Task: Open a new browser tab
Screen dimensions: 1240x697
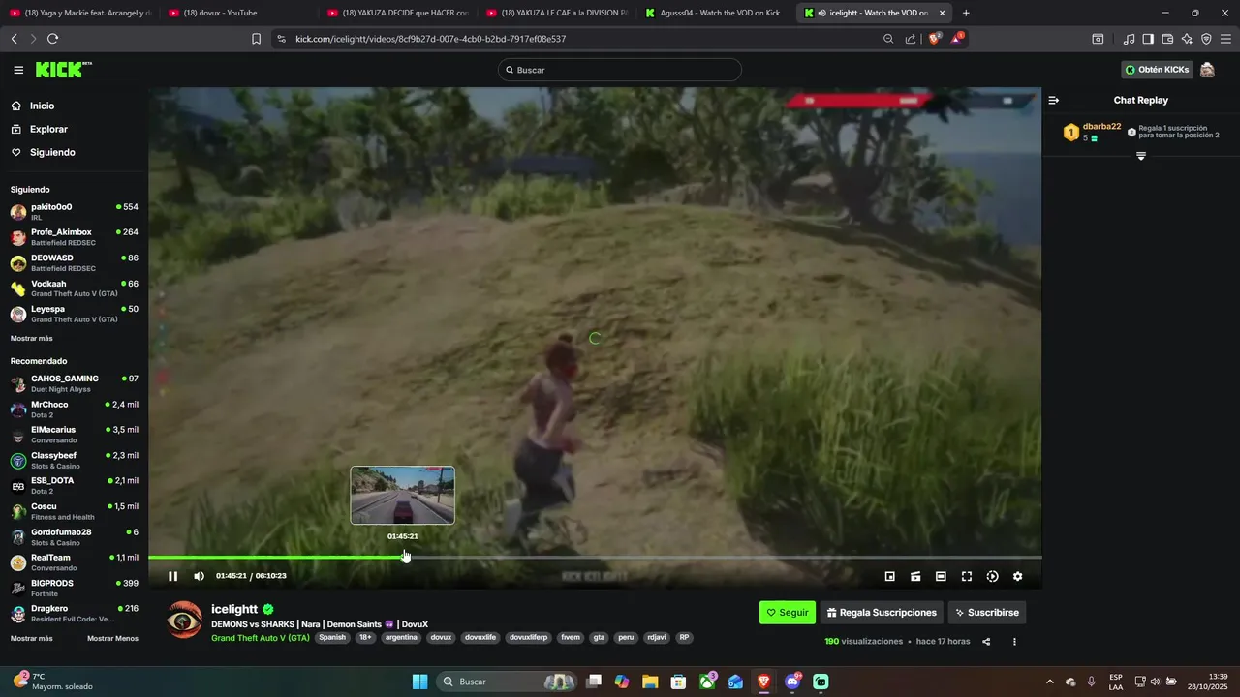Action: [966, 13]
